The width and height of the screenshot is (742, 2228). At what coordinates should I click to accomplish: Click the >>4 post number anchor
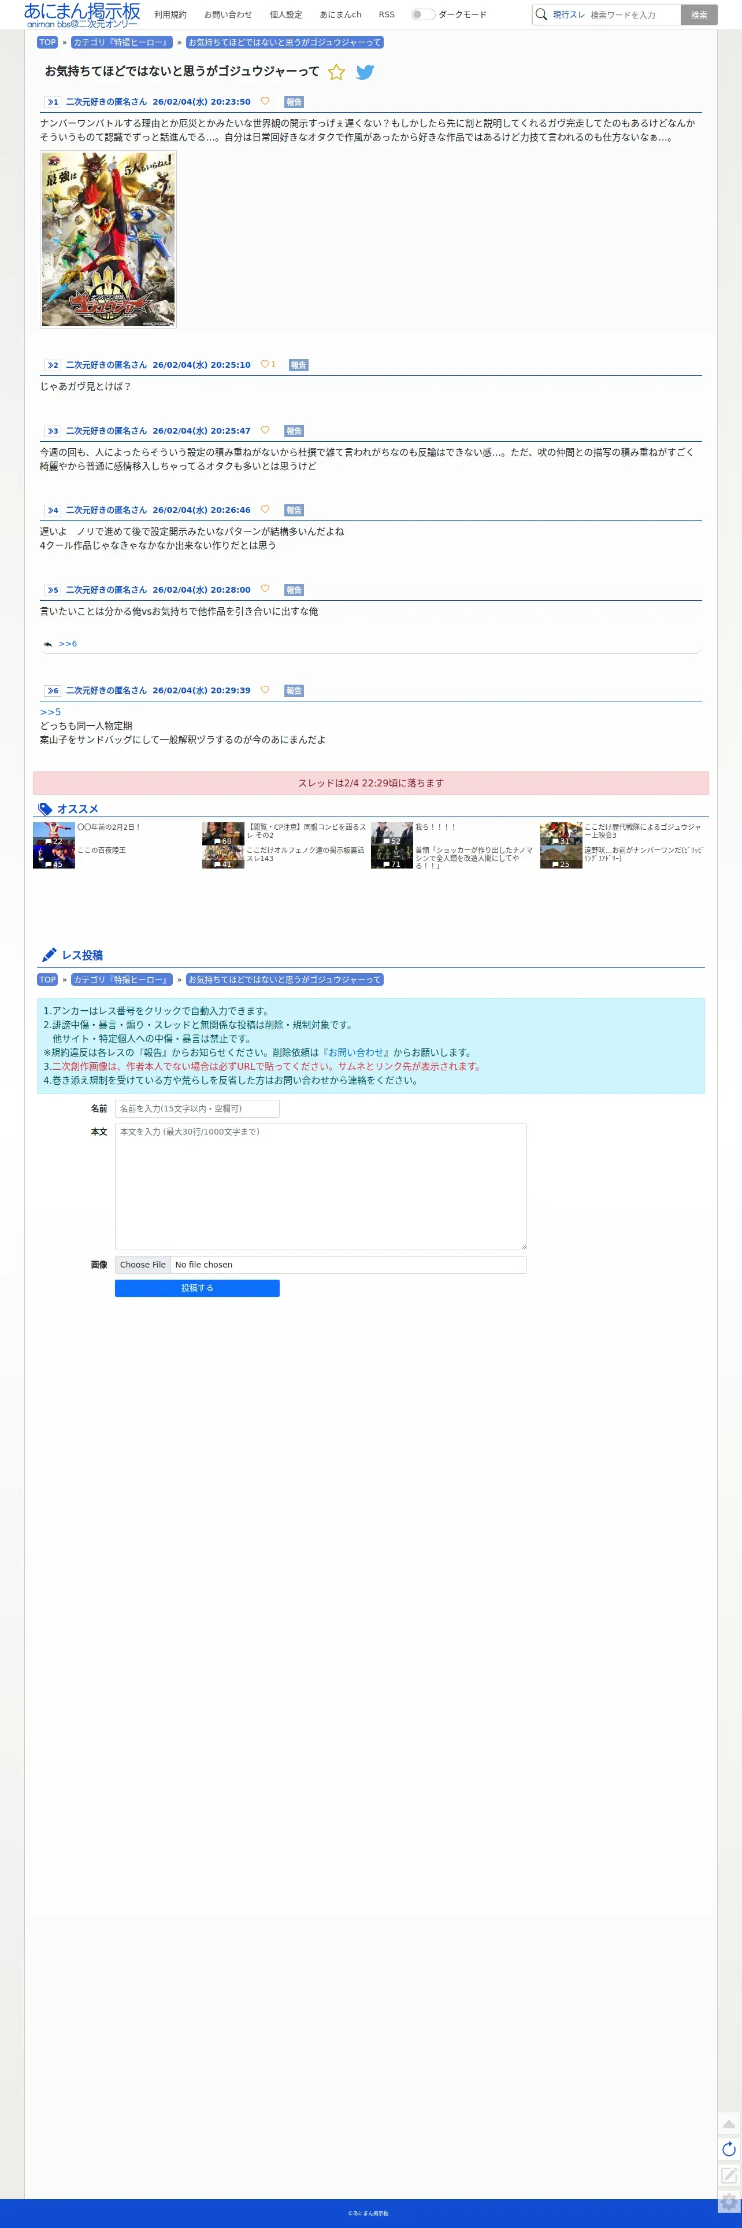(x=52, y=510)
